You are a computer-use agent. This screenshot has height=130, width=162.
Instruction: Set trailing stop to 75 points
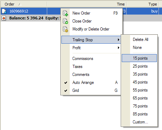pyautogui.click(x=139, y=106)
